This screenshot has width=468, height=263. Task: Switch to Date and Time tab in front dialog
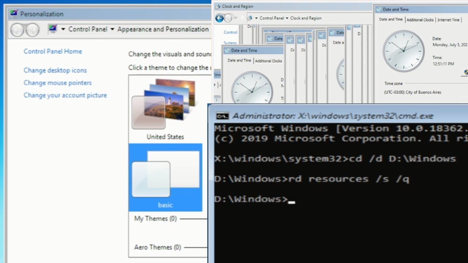pyautogui.click(x=391, y=19)
